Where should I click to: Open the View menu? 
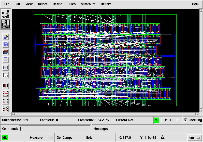(x=29, y=4)
